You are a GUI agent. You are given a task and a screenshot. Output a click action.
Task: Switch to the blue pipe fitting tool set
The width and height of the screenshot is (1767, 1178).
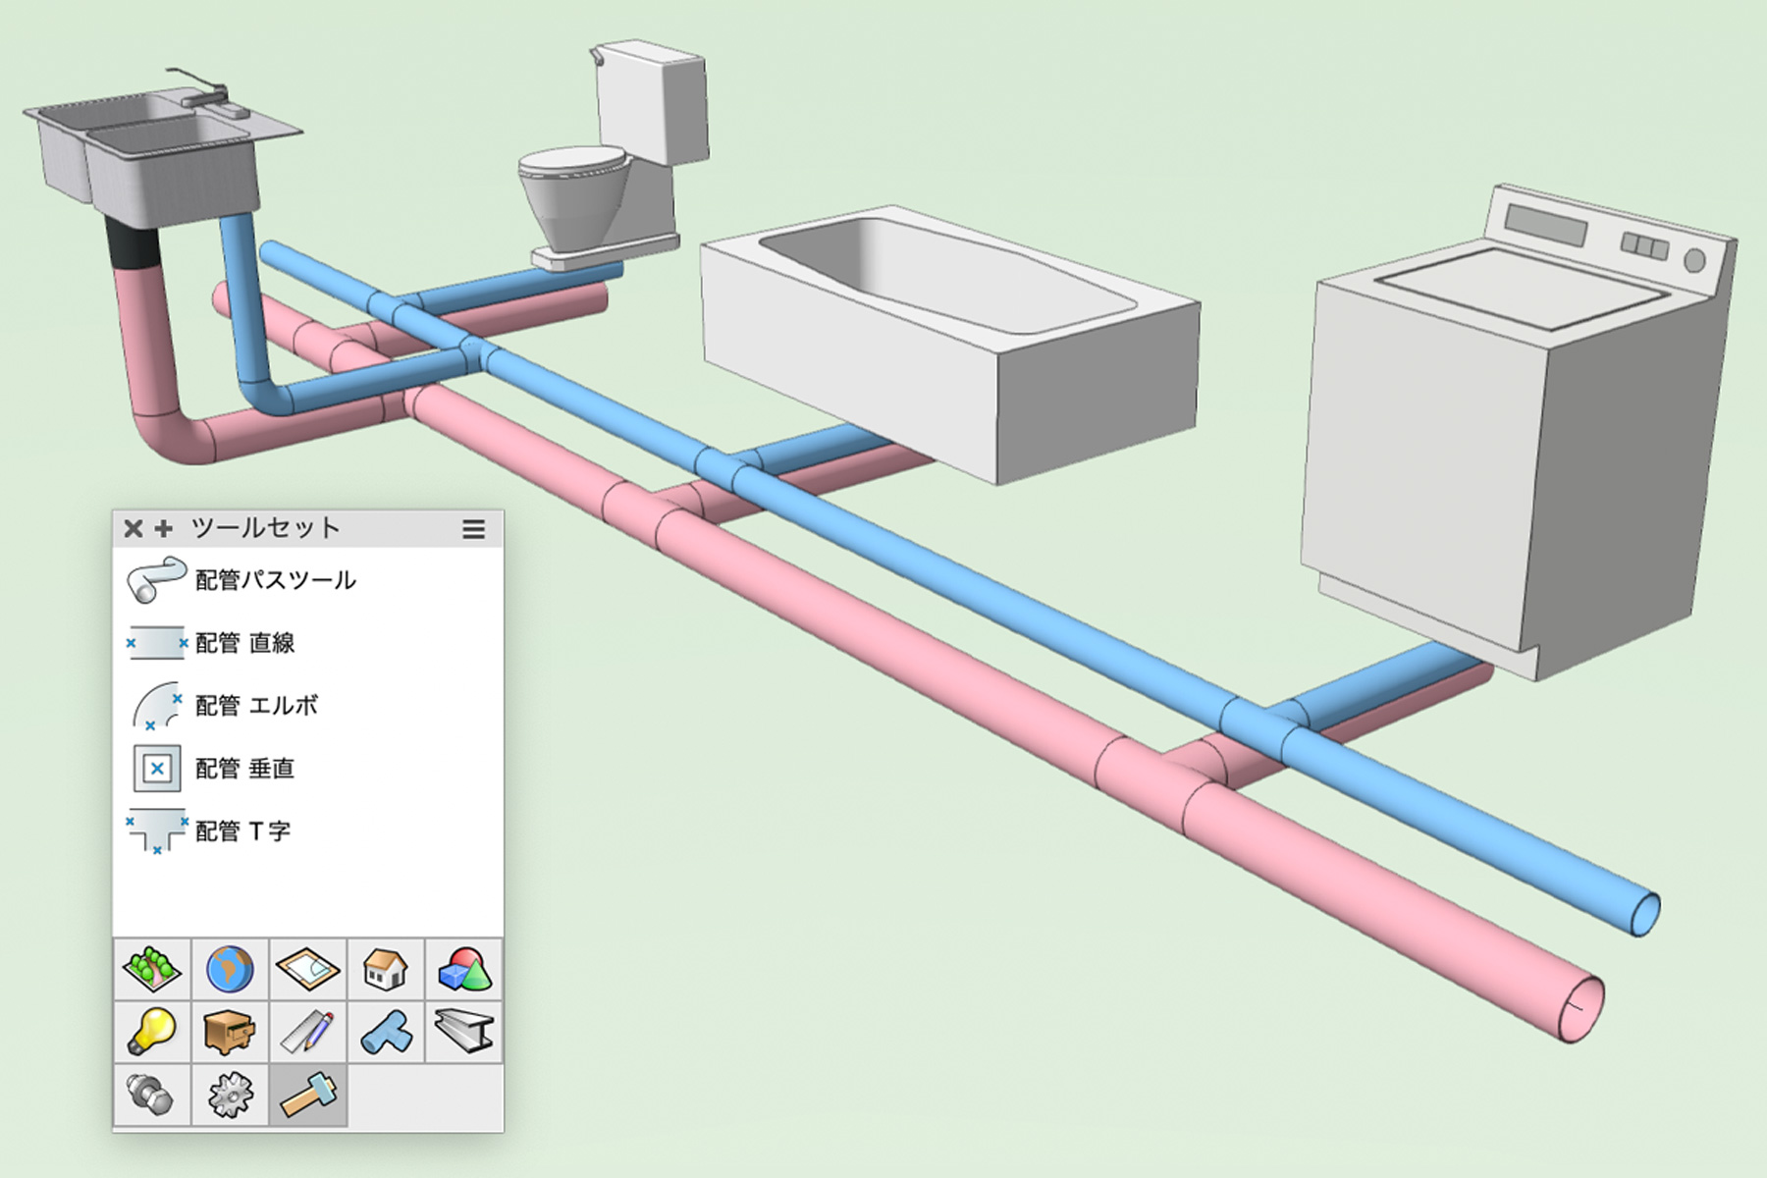[x=385, y=1032]
